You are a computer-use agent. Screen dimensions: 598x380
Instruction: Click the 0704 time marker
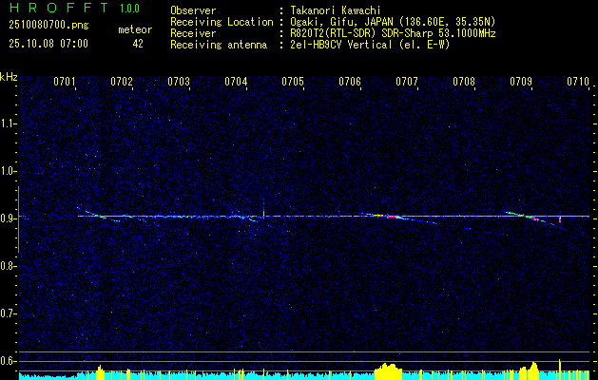(236, 82)
